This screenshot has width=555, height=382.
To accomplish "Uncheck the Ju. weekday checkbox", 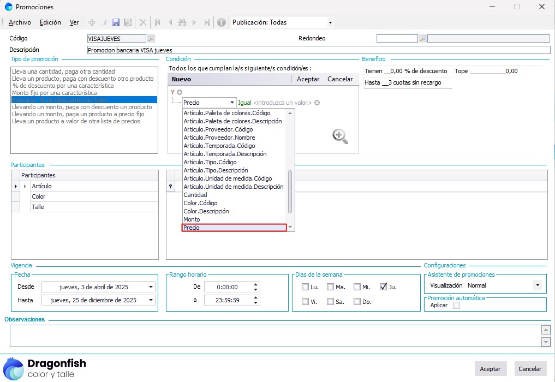I will click(x=384, y=287).
